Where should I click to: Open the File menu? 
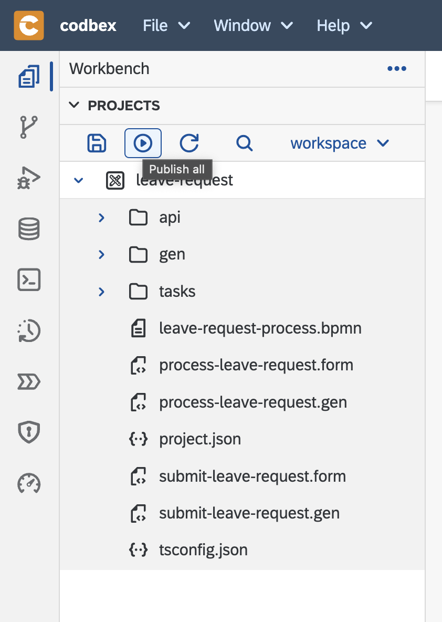pyautogui.click(x=166, y=26)
